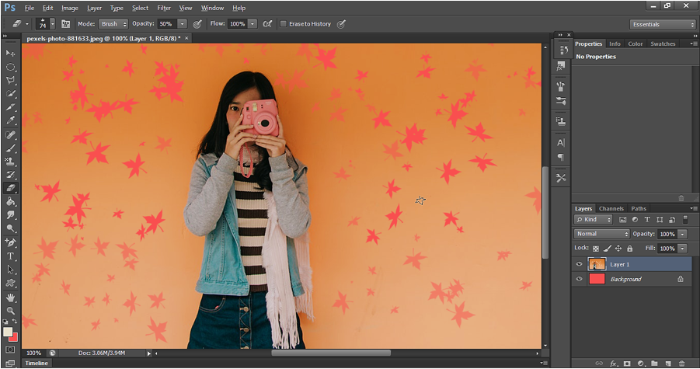This screenshot has height=369, width=700.
Task: Toggle layer filtering on/off switch
Action: 685,219
